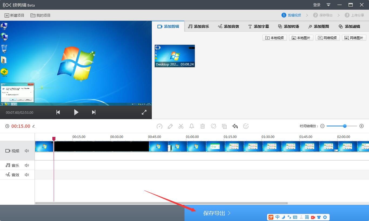The image size is (369, 221).
Task: Split the clip with the scissors tool
Action: [181, 126]
